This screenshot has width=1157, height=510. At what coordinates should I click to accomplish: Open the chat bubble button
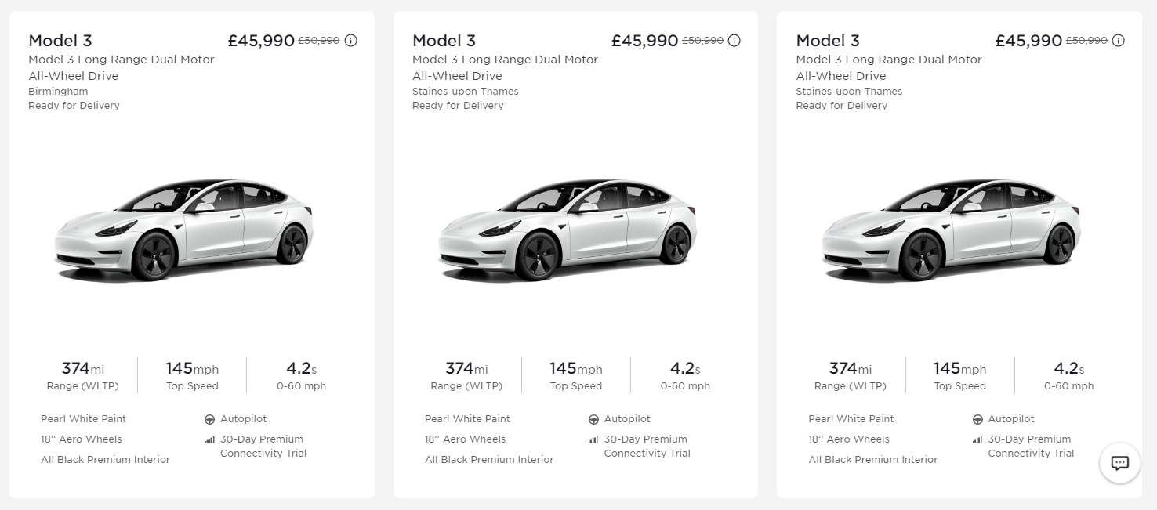click(x=1120, y=463)
